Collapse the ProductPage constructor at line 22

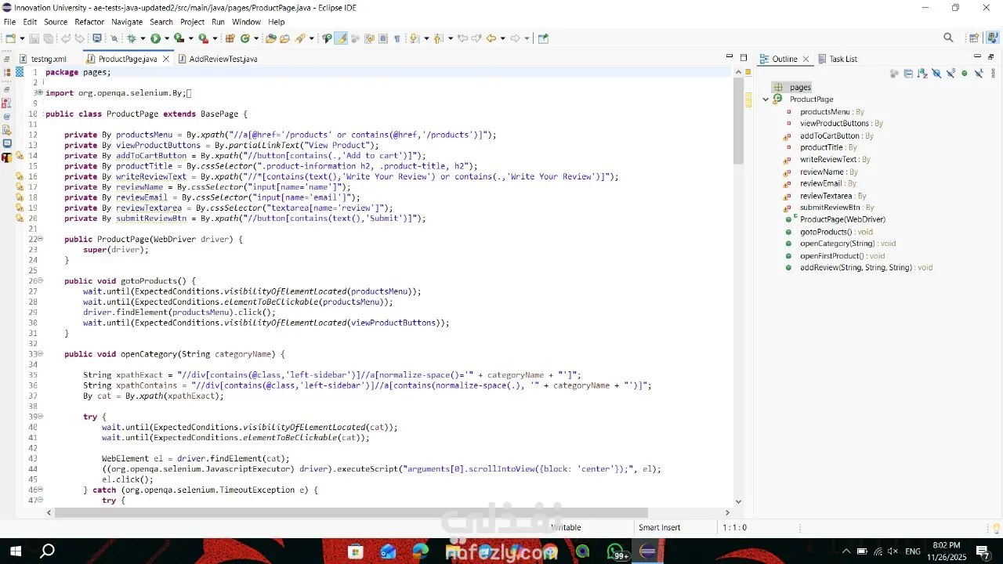click(39, 239)
